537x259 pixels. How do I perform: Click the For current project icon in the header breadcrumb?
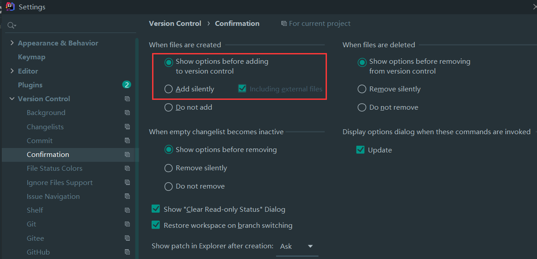284,23
